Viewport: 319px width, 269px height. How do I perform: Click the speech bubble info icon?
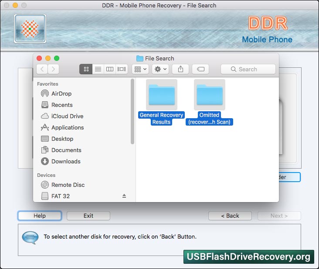pos(30,238)
